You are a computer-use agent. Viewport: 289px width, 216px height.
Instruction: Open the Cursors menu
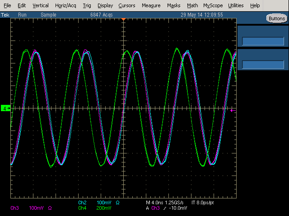(126, 5)
